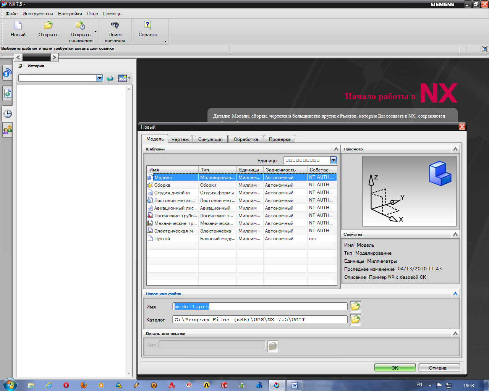Click the Action Center flag tray icon
Screen dimensions: 489x391
pyautogui.click(x=439, y=385)
